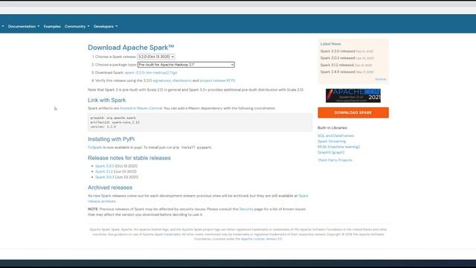Screen dimensions: 476x268
Task: Open Spark 3.1.2 release notes
Action: 104,171
